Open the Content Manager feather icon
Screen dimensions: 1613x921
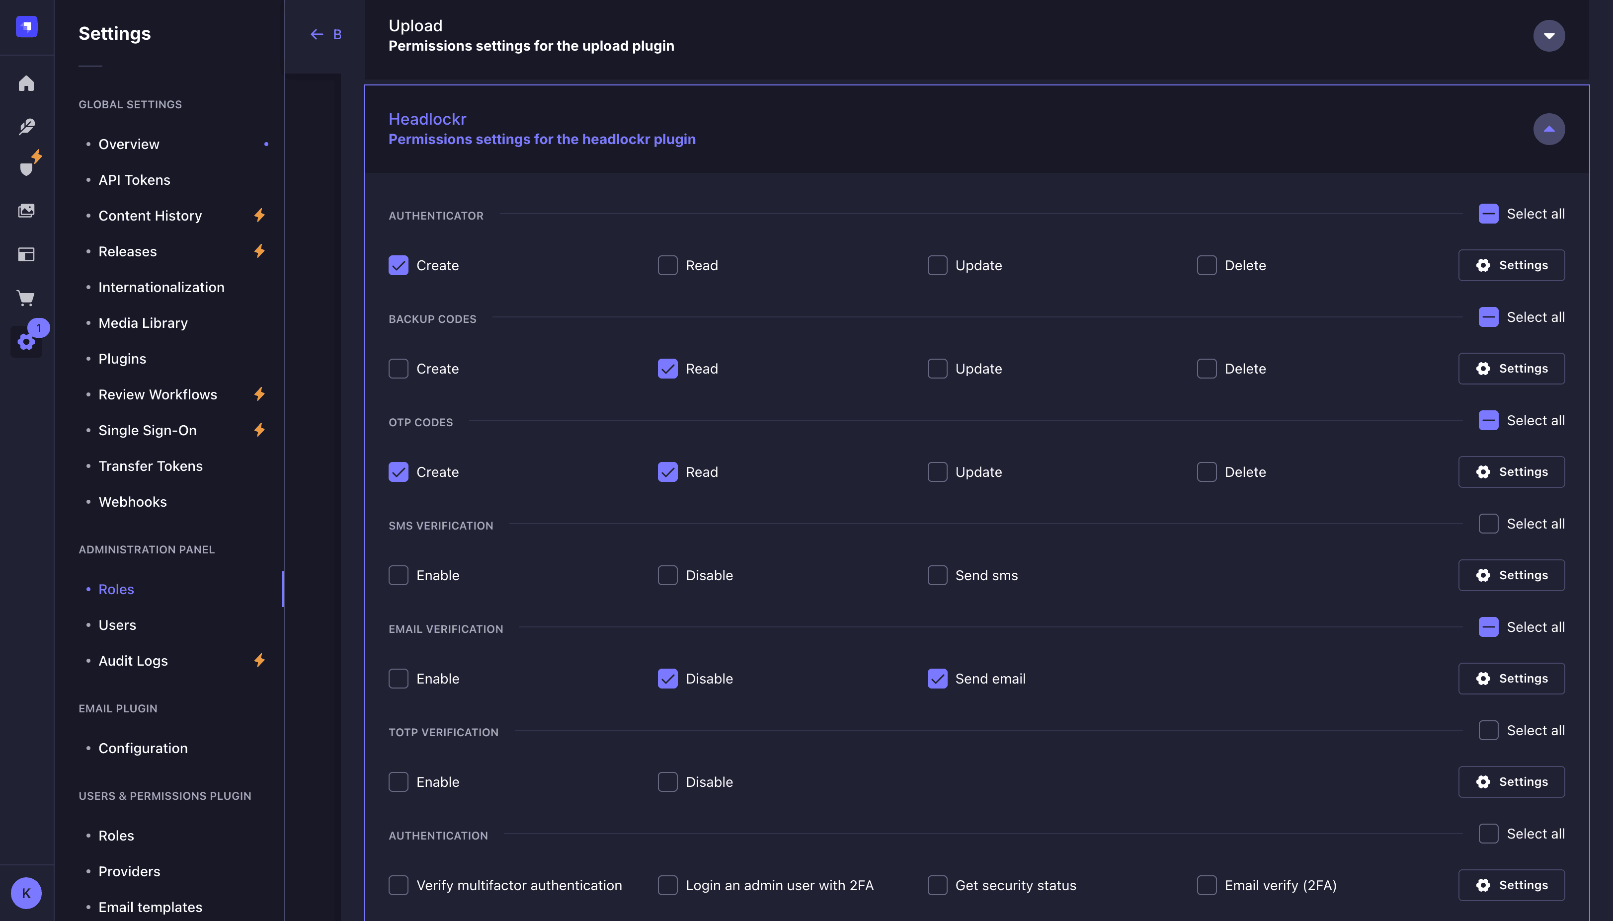(26, 127)
